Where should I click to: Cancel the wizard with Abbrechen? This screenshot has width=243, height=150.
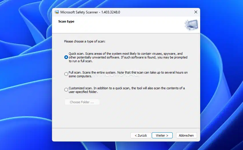coord(186,135)
